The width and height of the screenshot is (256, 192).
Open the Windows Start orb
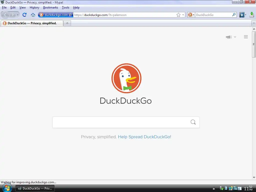click(7, 188)
